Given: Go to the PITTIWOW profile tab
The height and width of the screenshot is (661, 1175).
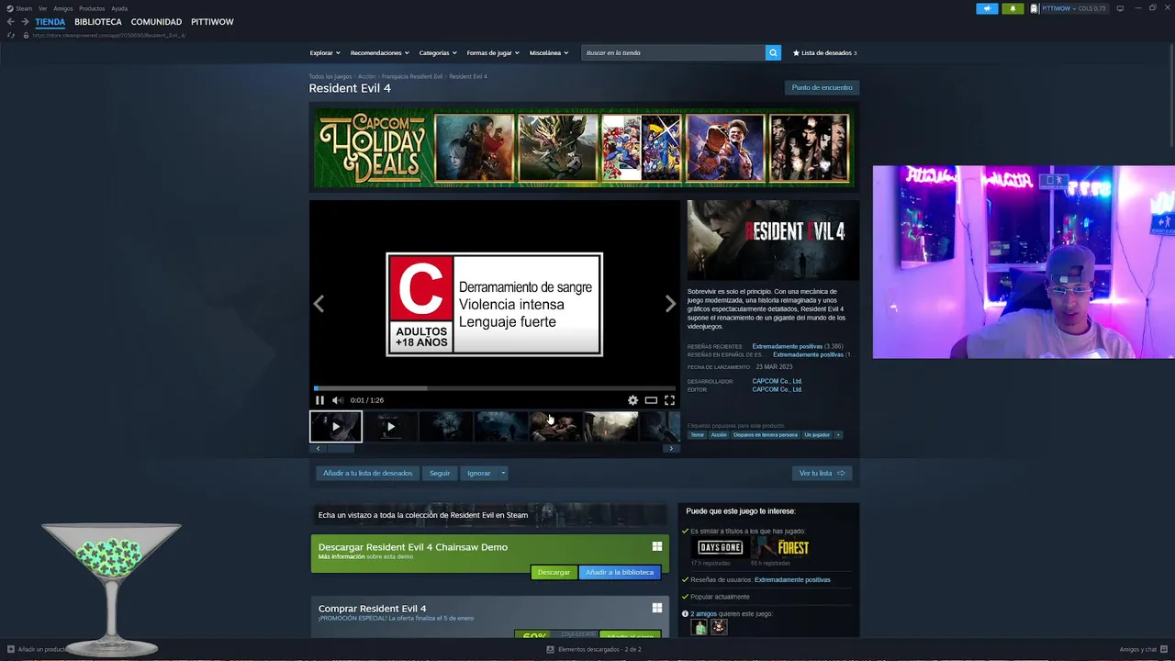Looking at the screenshot, I should click(212, 22).
